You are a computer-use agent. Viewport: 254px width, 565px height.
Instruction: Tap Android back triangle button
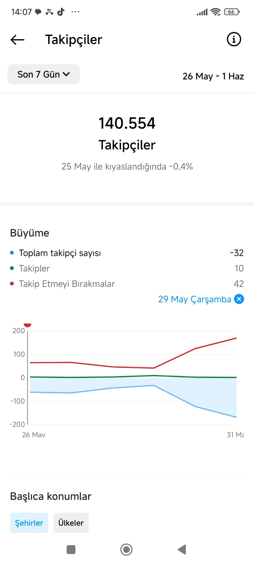tap(182, 549)
